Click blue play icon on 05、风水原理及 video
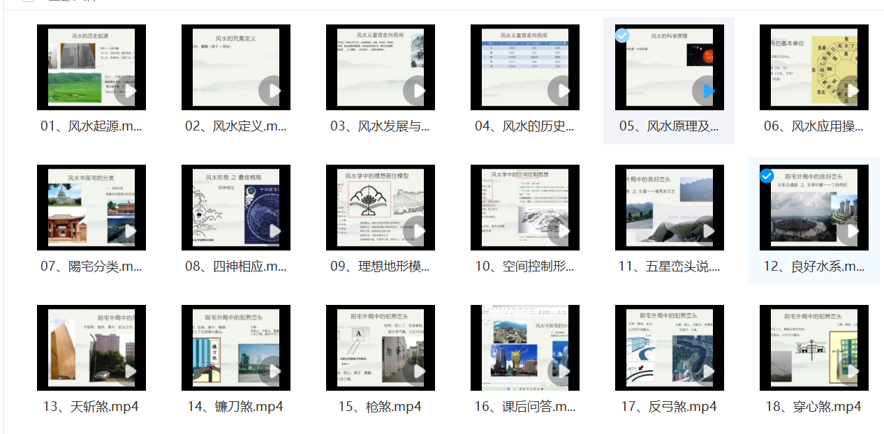This screenshot has height=434, width=884. pyautogui.click(x=707, y=91)
